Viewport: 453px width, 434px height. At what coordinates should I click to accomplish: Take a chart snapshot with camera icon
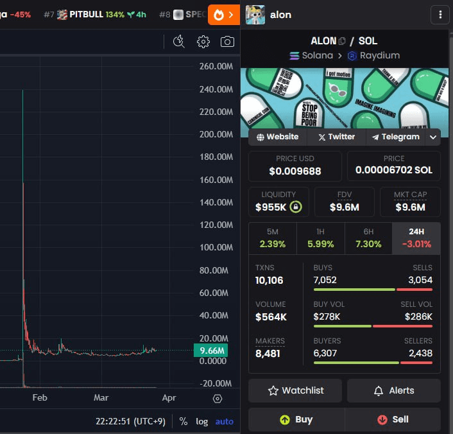click(x=227, y=42)
